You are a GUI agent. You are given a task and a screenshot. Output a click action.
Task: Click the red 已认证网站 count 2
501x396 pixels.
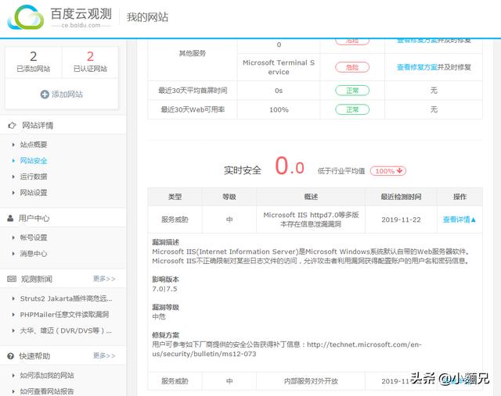[91, 56]
